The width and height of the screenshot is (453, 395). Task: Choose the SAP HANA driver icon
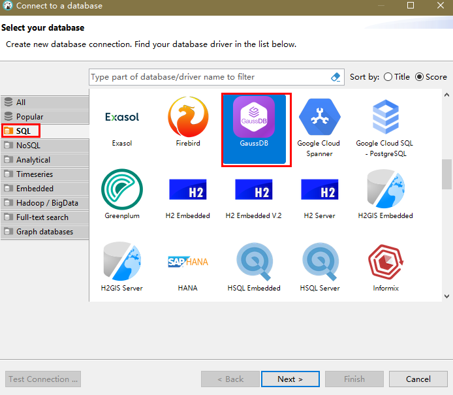[x=187, y=266]
